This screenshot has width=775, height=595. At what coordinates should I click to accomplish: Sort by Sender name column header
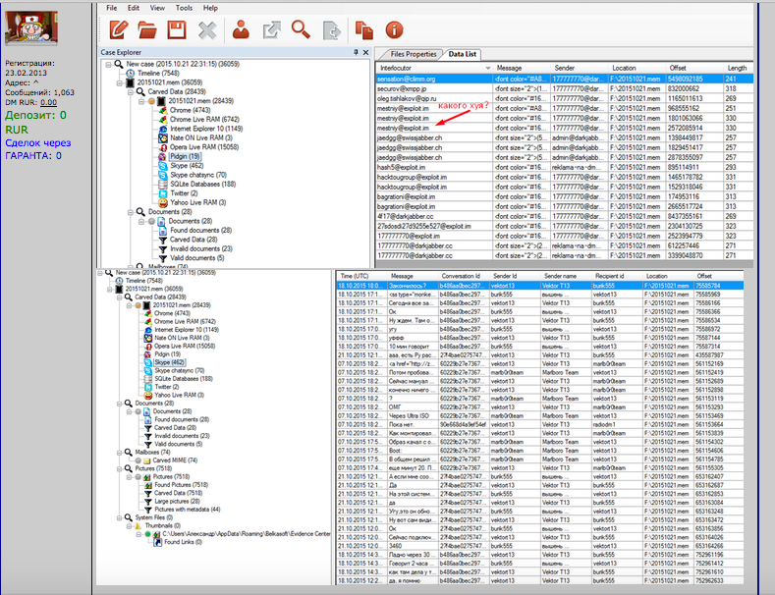click(565, 276)
